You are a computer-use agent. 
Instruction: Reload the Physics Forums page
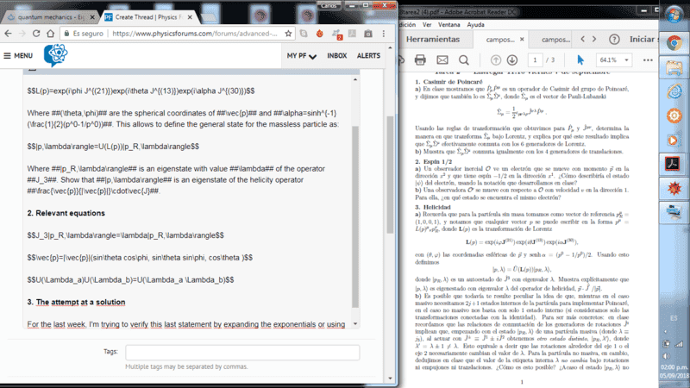(x=36, y=34)
